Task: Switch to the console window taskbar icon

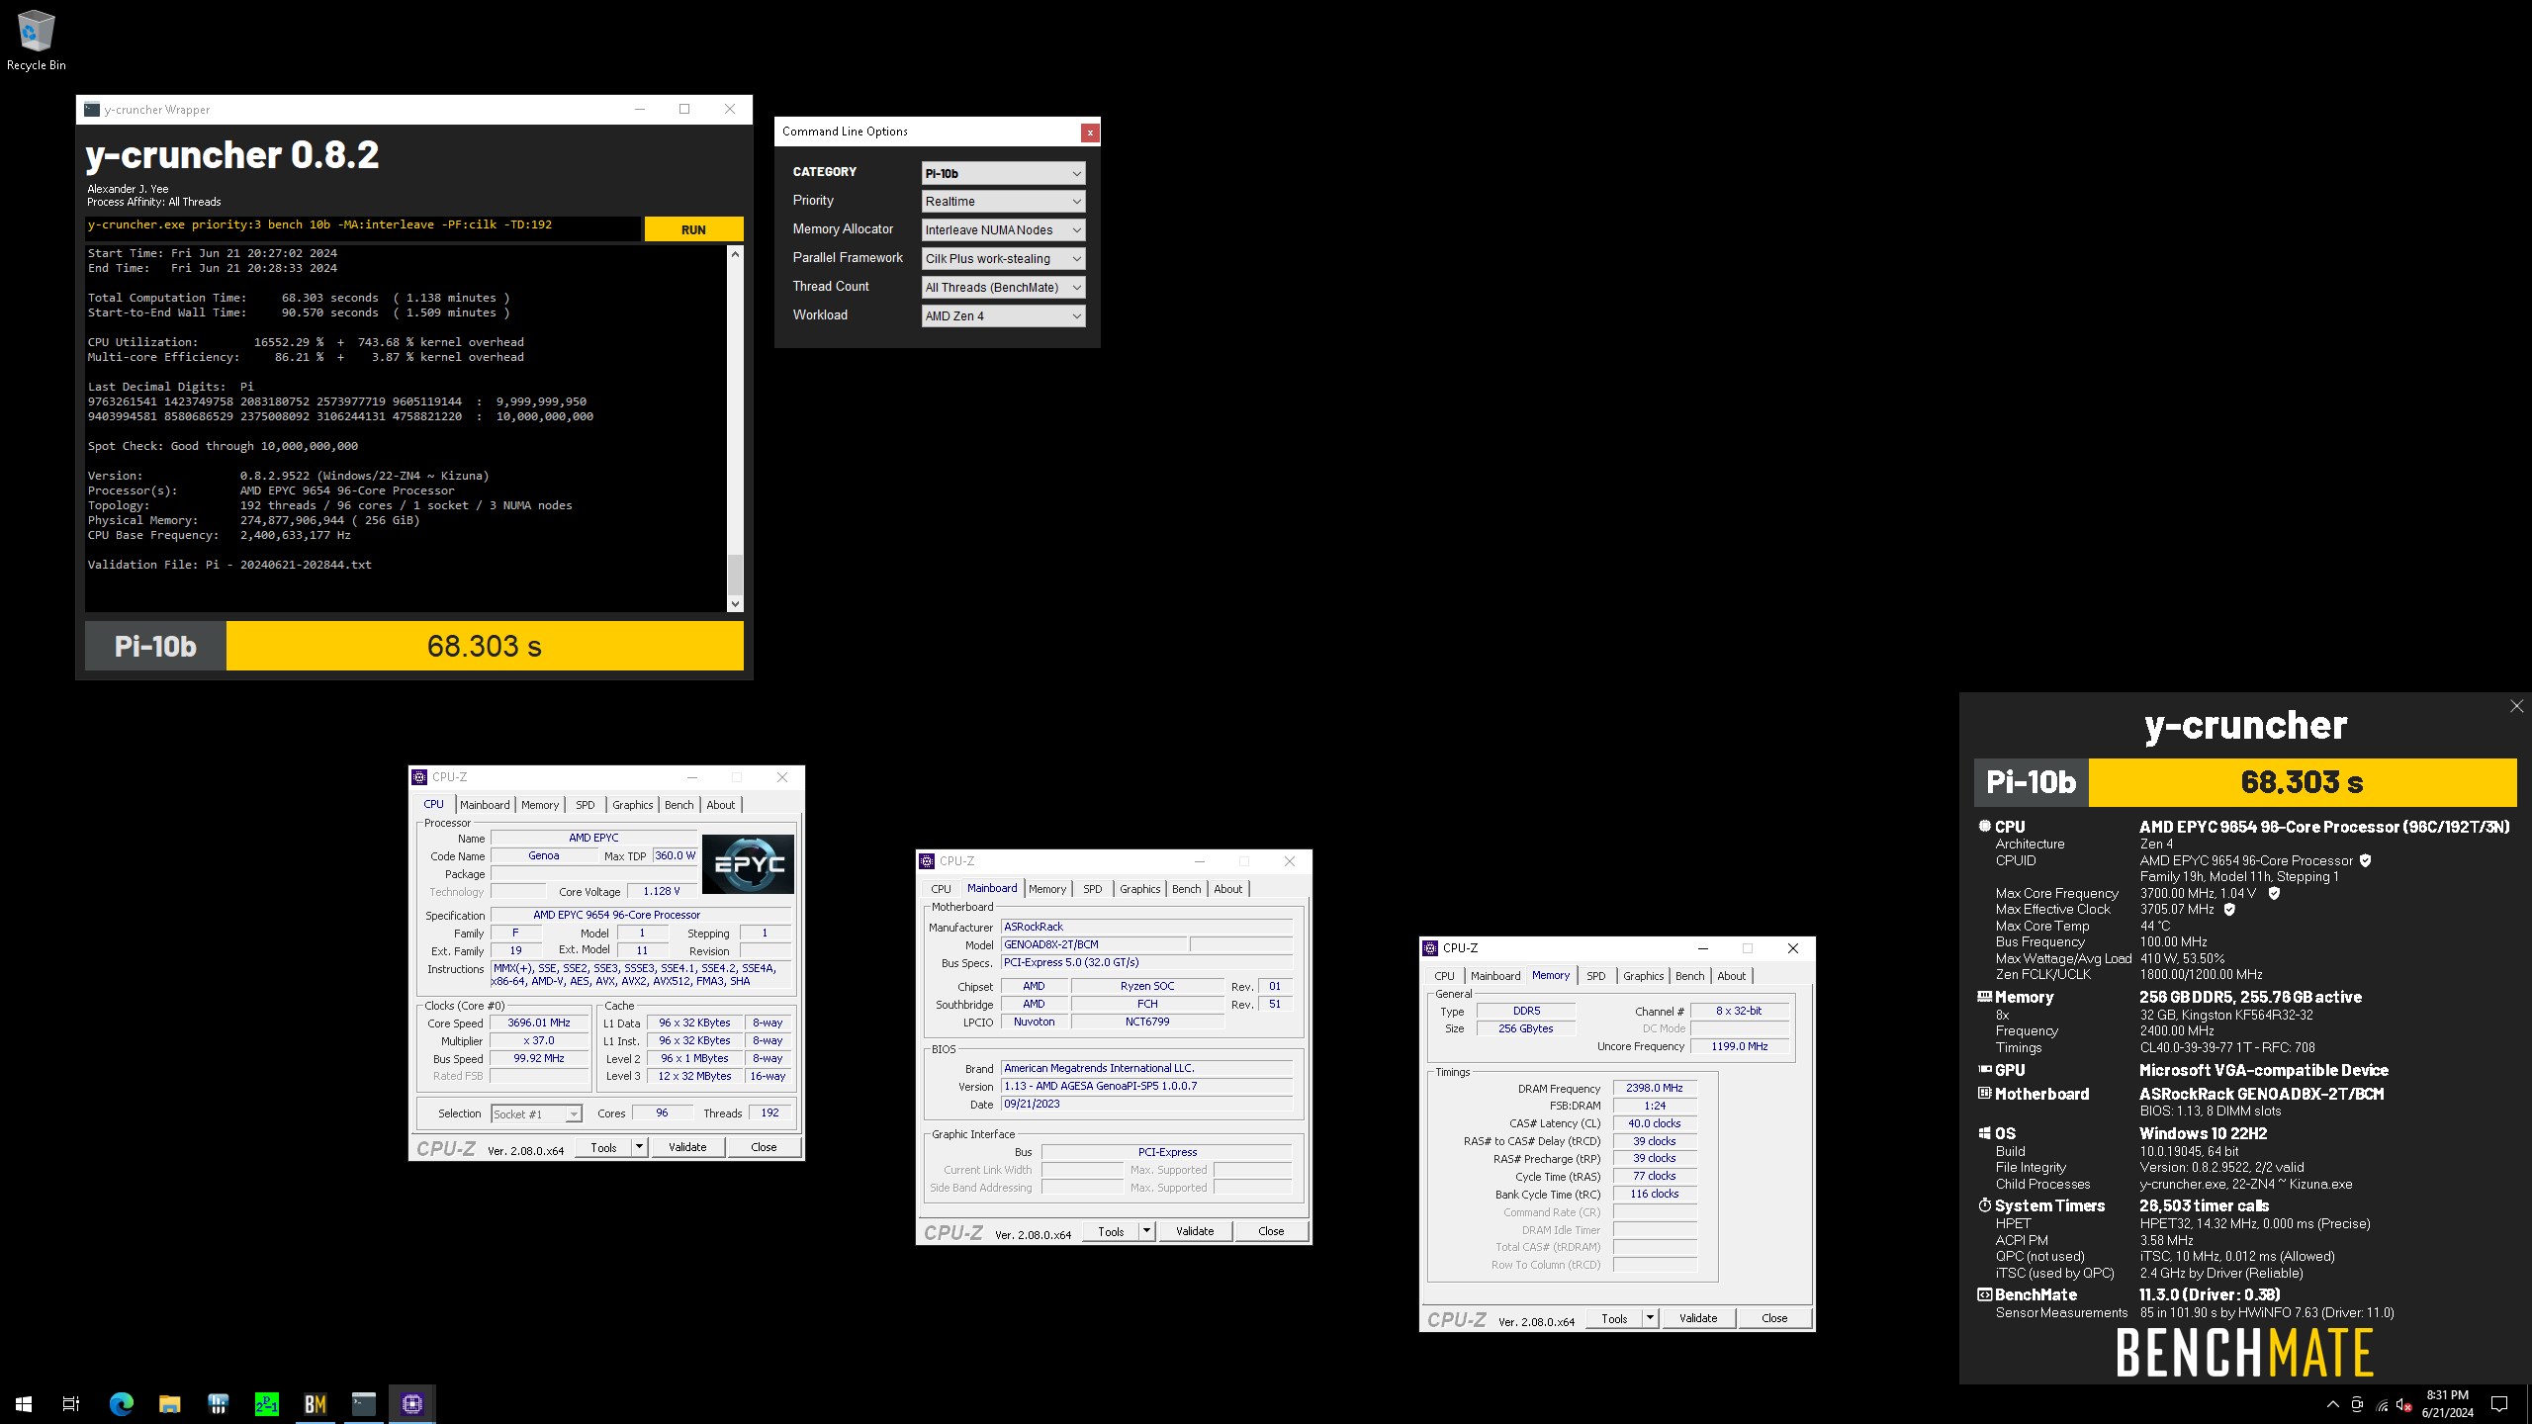Action: (x=363, y=1403)
